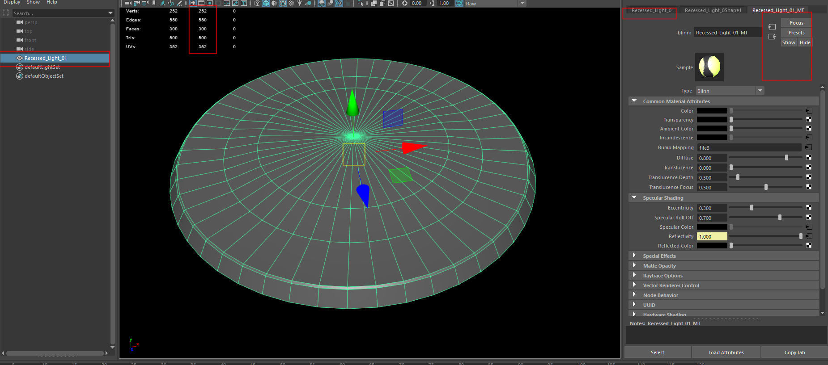Open the material Type dropdown showing Blinn

tap(730, 91)
